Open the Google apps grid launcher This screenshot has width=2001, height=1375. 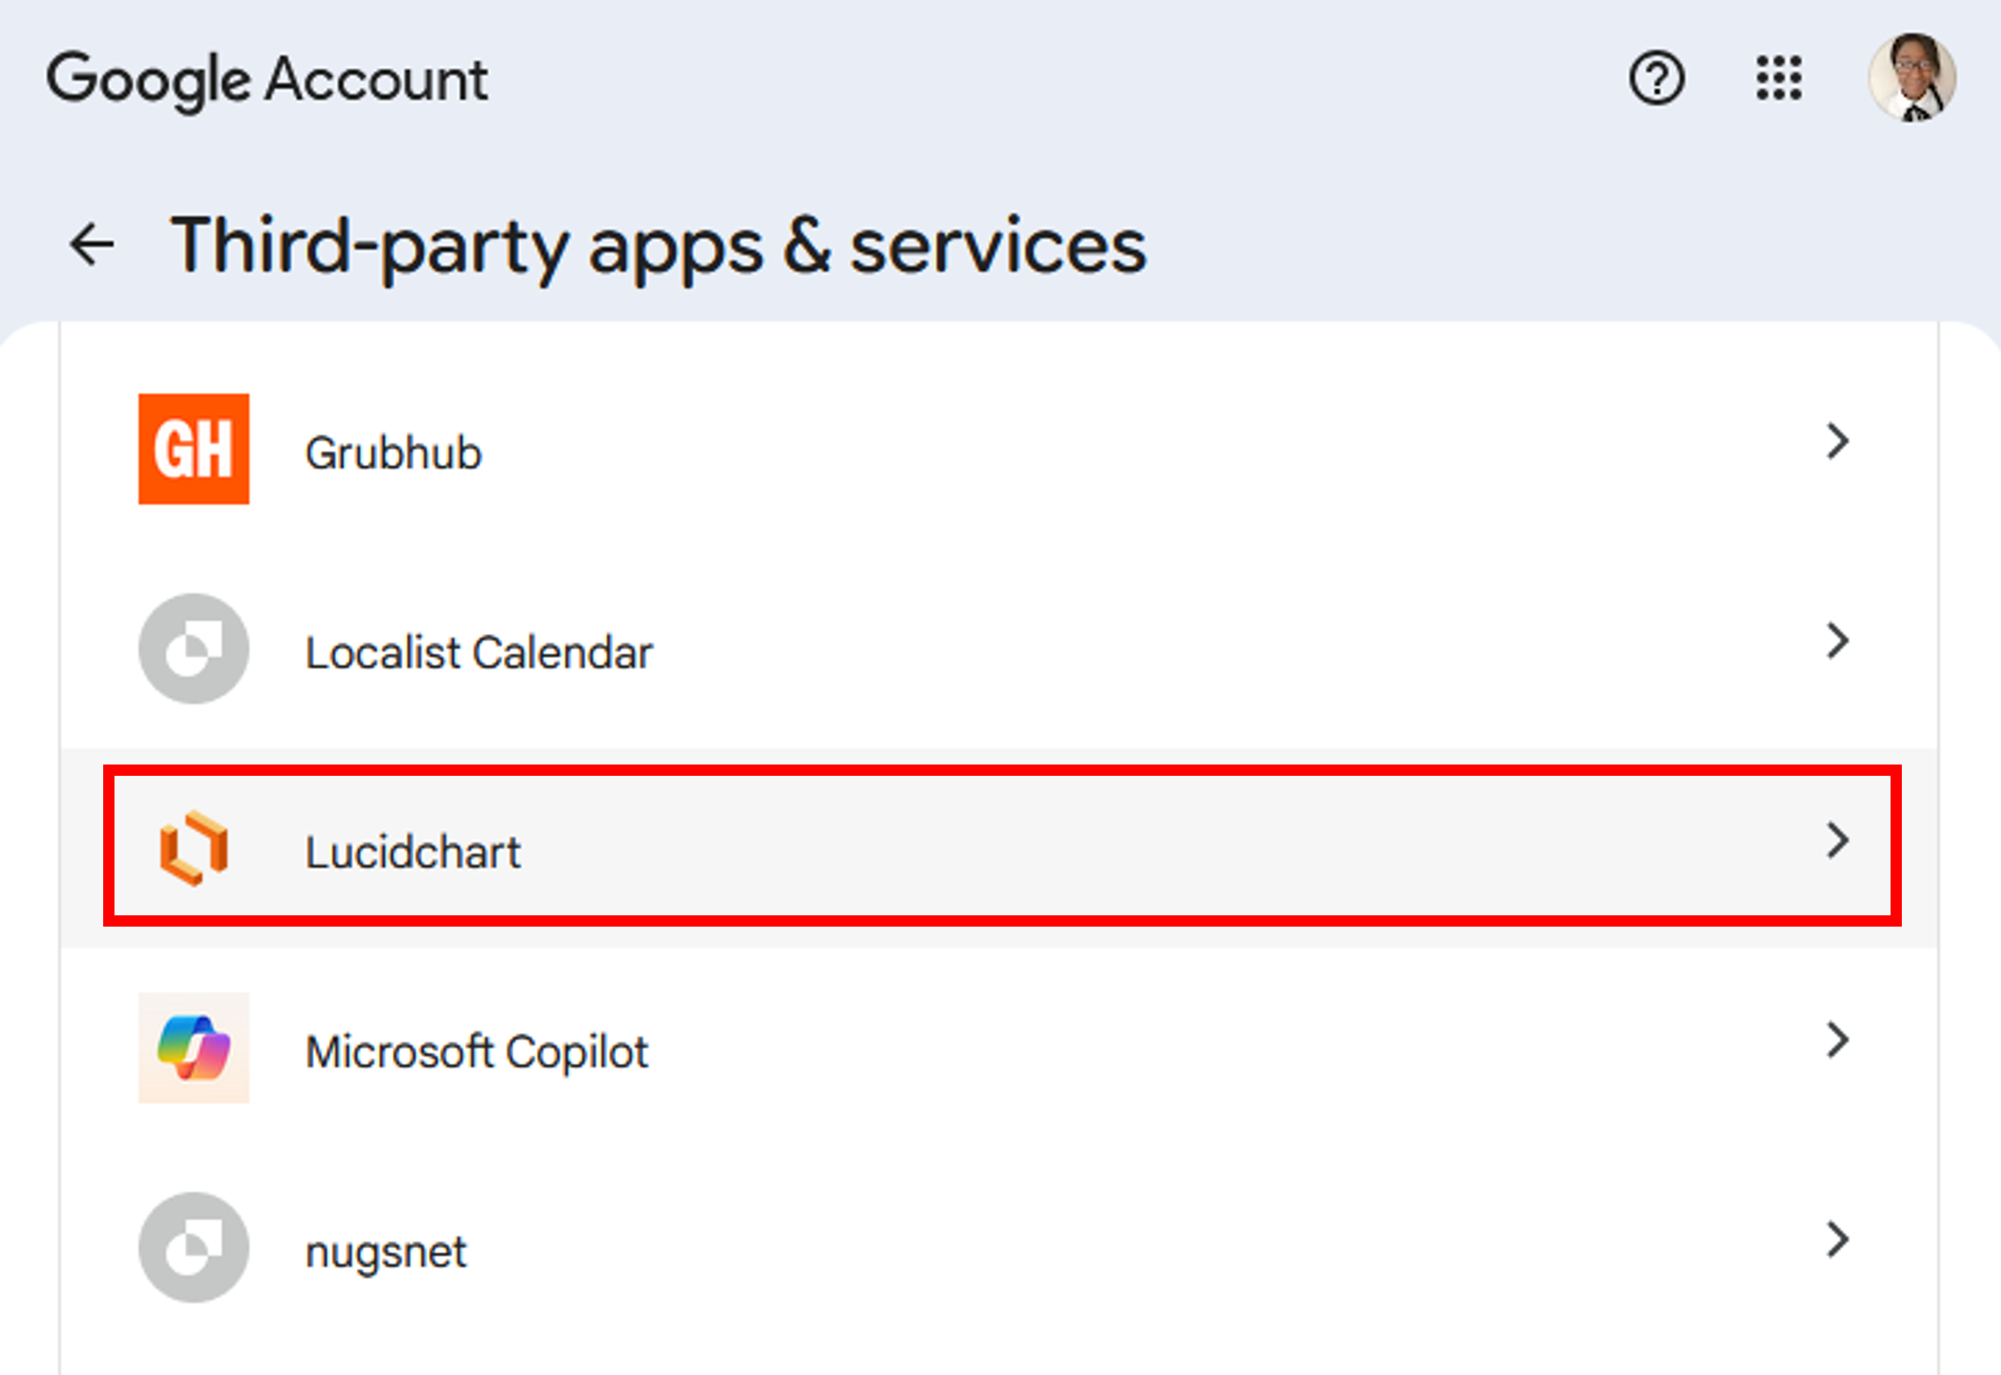pyautogui.click(x=1778, y=78)
